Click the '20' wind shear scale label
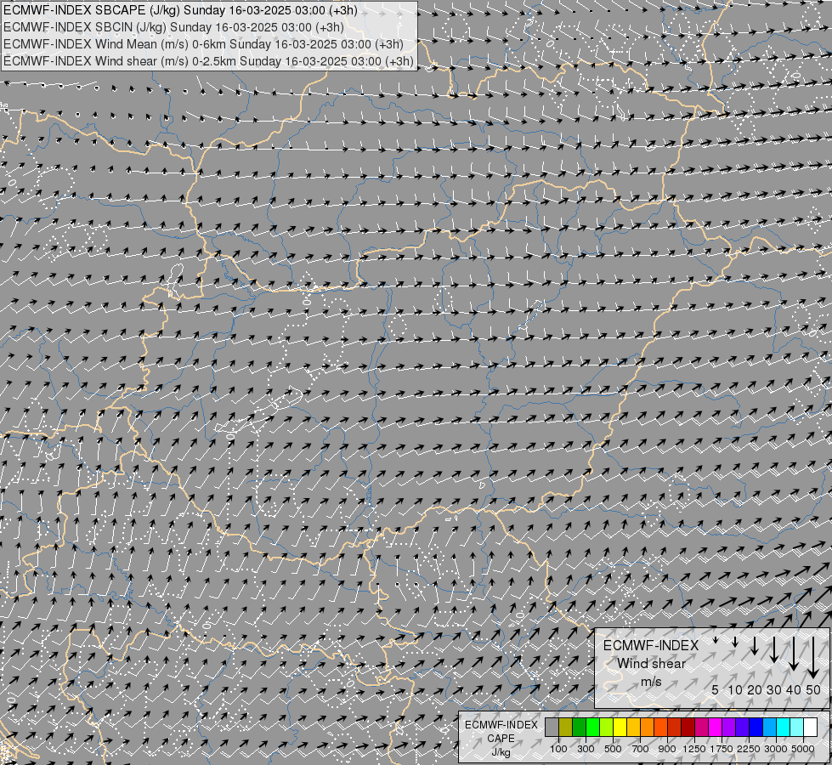Viewport: 832px width, 765px height. 755,689
